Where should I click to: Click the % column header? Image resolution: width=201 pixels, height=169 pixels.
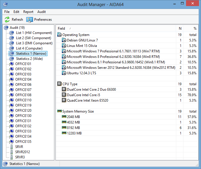point(195,29)
